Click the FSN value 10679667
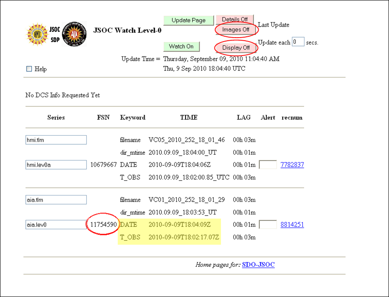Image resolution: width=389 pixels, height=297 pixels. (x=103, y=165)
